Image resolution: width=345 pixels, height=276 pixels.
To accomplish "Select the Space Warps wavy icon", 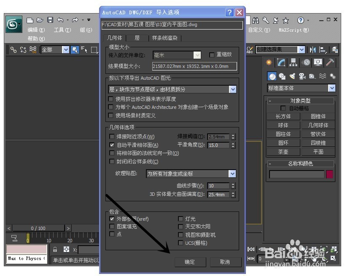I will (323, 76).
